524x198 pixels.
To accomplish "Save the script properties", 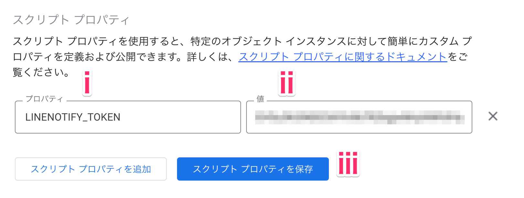I will (252, 169).
